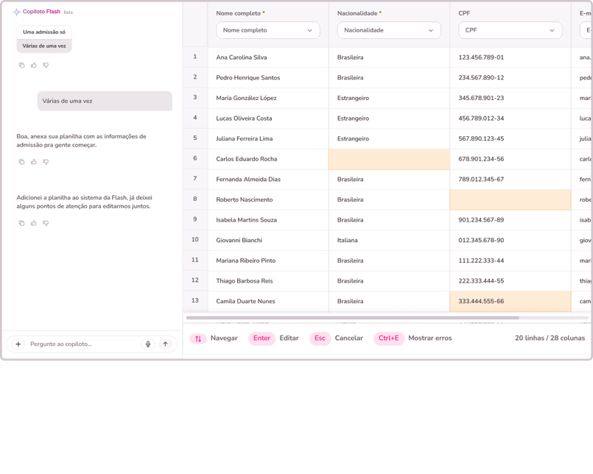Image resolution: width=593 pixels, height=474 pixels.
Task: Select the cell 'Camila Duarte Nunes'
Action: (x=268, y=301)
